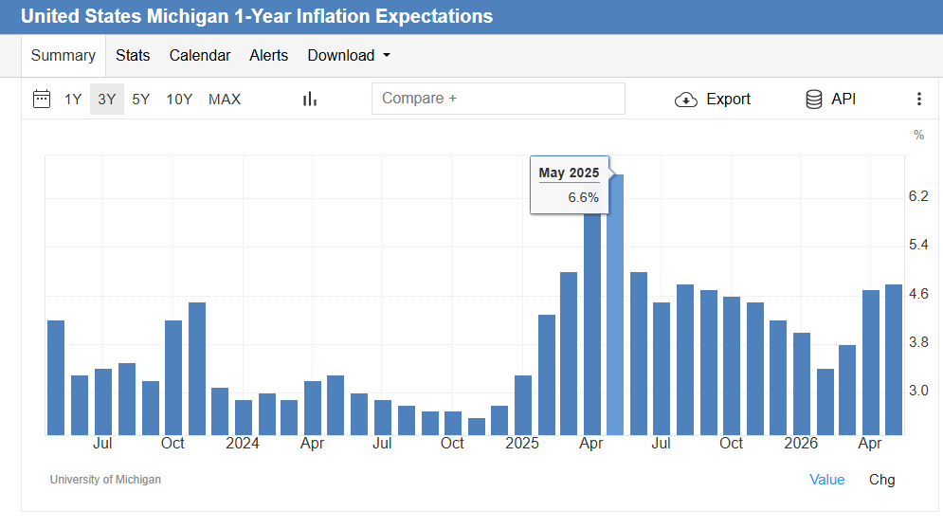943x529 pixels.
Task: Click the '2025' x-axis label
Action: click(x=522, y=444)
